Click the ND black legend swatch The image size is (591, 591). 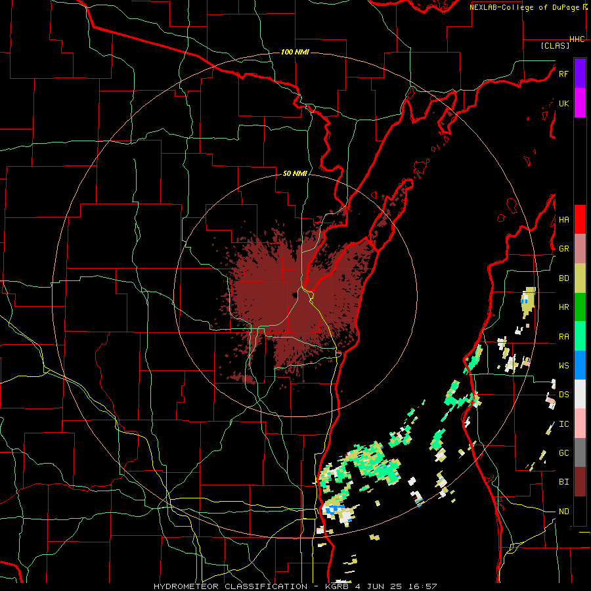click(580, 511)
